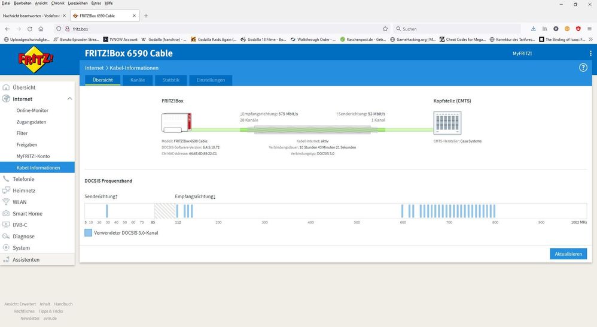597x327 pixels.
Task: Switch to the Kanäle tab
Action: pos(138,80)
